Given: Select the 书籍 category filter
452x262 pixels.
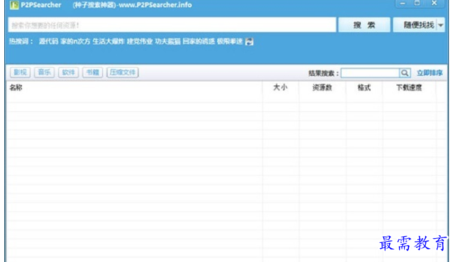Looking at the screenshot, I should [93, 72].
